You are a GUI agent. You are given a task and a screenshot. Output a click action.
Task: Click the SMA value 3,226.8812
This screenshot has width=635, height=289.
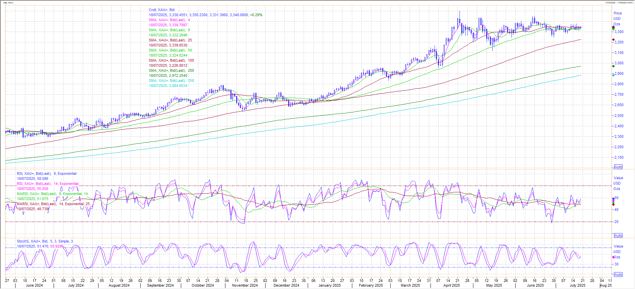[x=178, y=65]
